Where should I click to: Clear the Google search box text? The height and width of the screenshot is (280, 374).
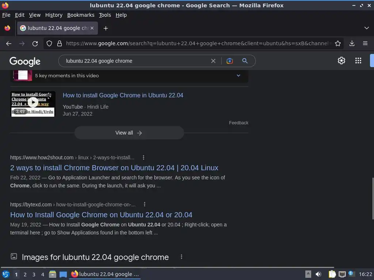(213, 61)
